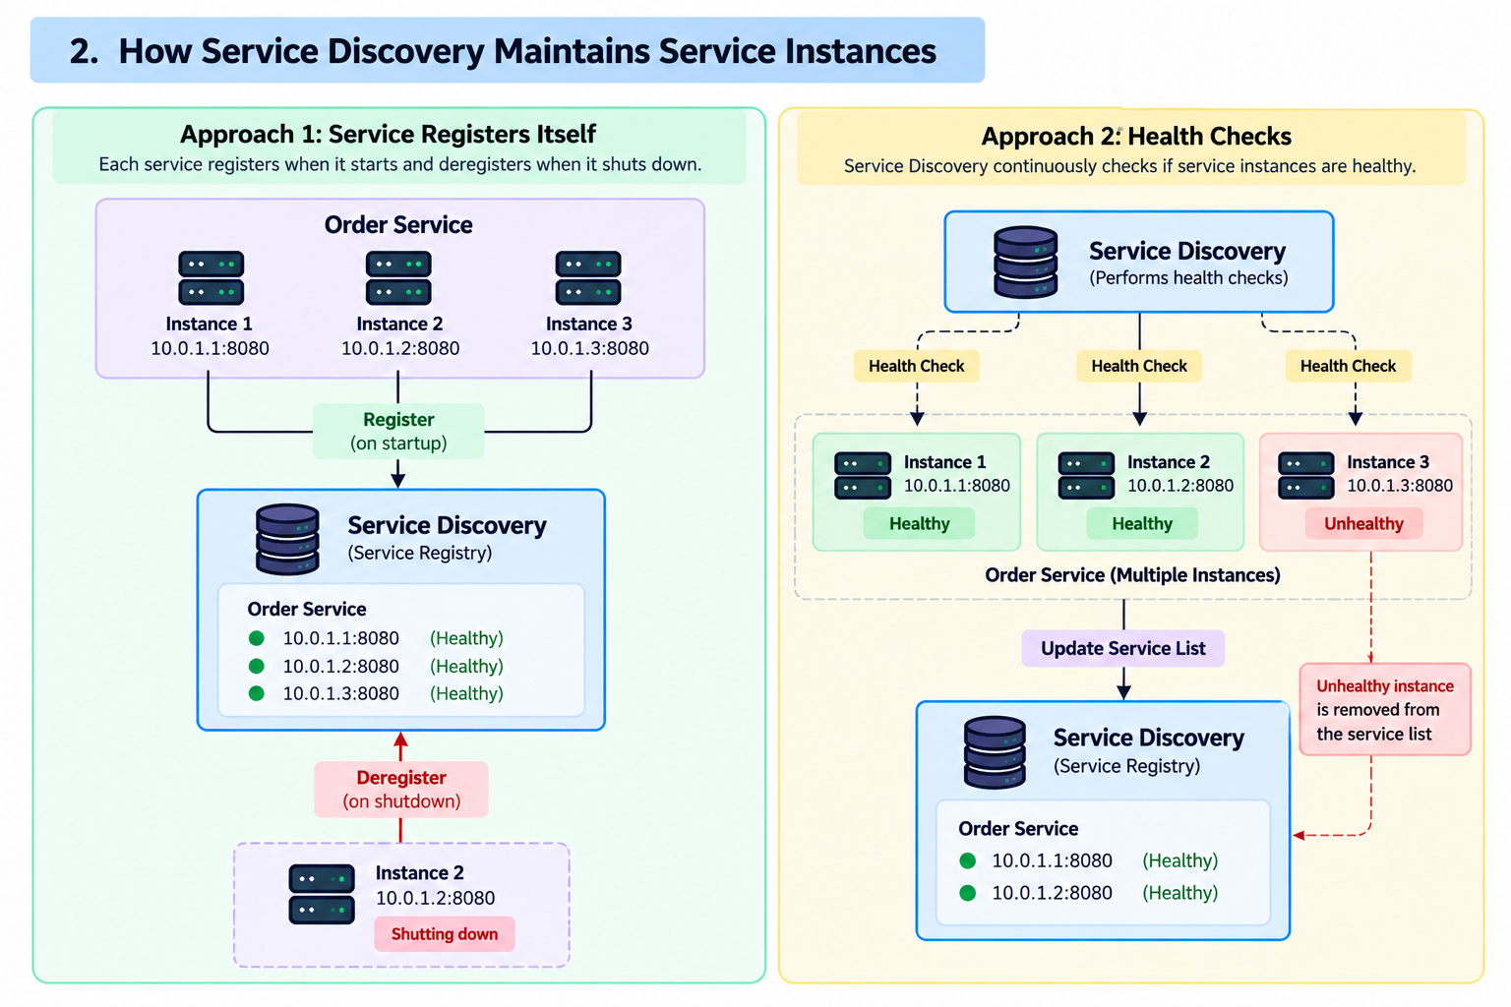Click the Instance 3 server icon in Approach 1
Viewport: 1511px width, 1007px height.
[588, 278]
